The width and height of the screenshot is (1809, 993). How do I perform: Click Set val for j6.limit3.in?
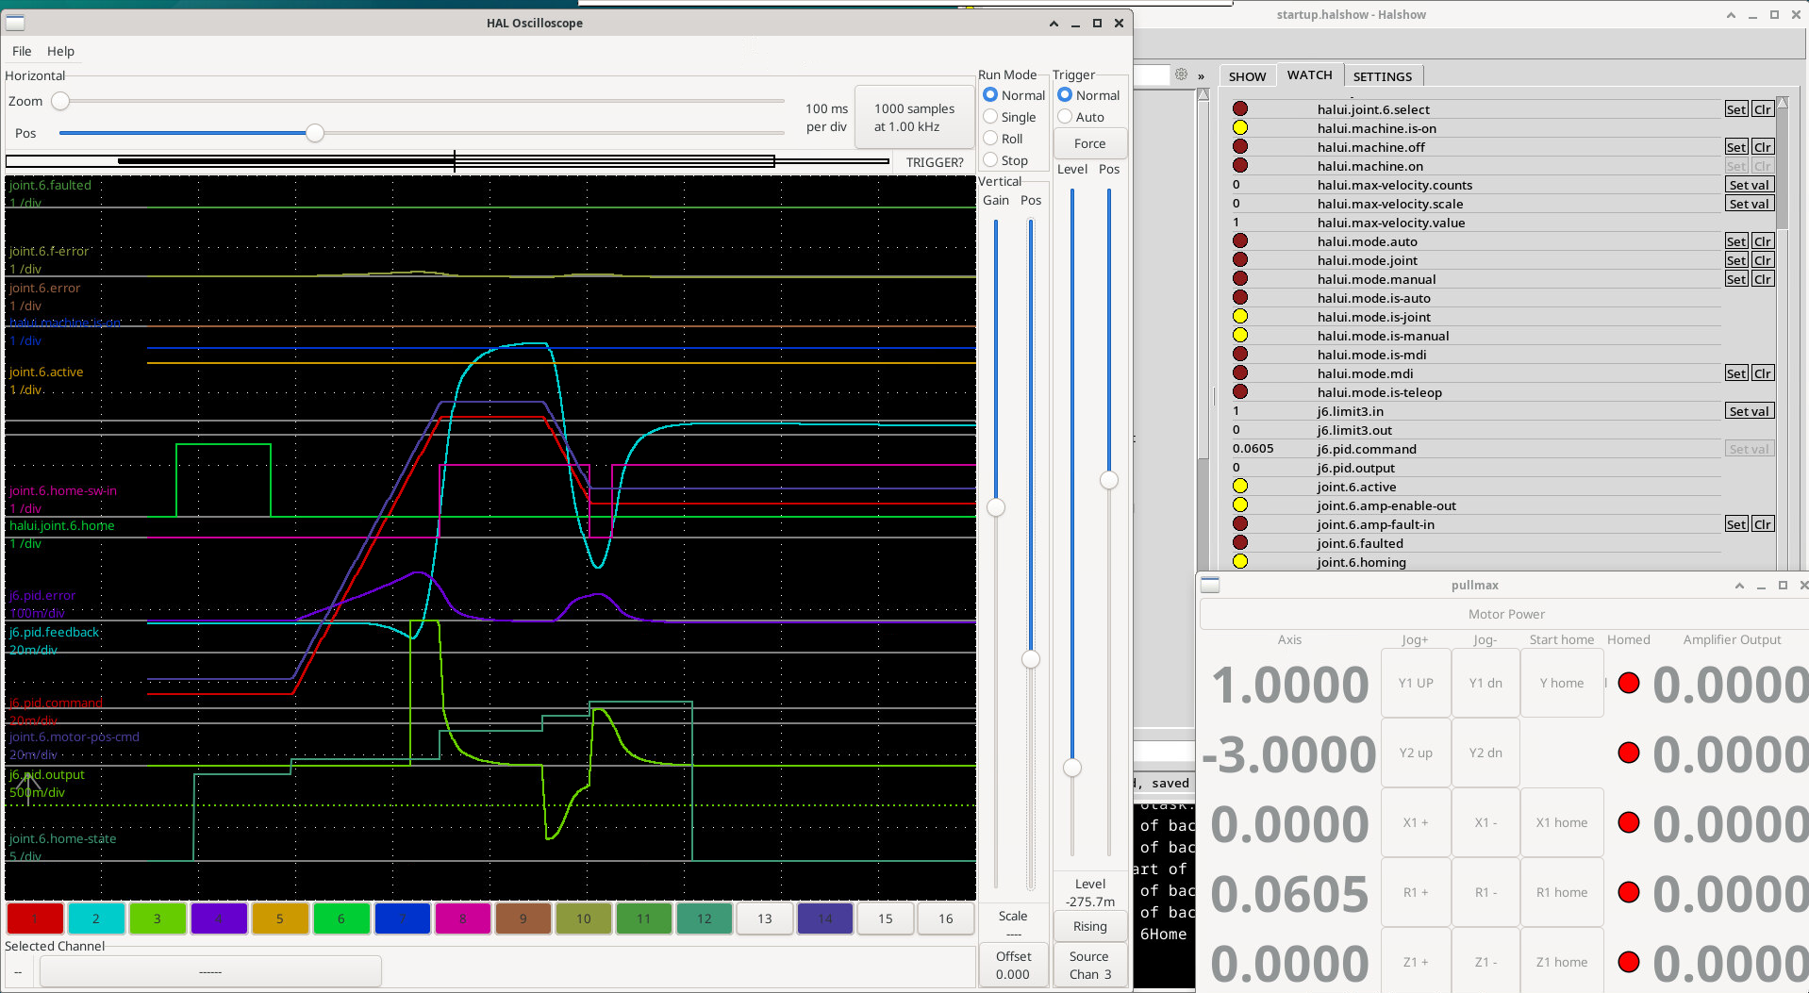click(1749, 411)
